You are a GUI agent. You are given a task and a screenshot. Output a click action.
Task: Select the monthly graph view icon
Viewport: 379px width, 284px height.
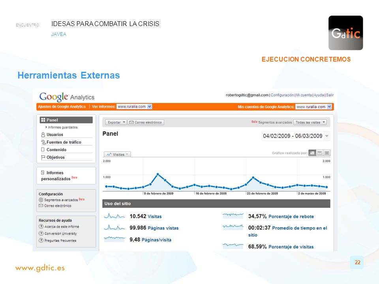(x=327, y=153)
